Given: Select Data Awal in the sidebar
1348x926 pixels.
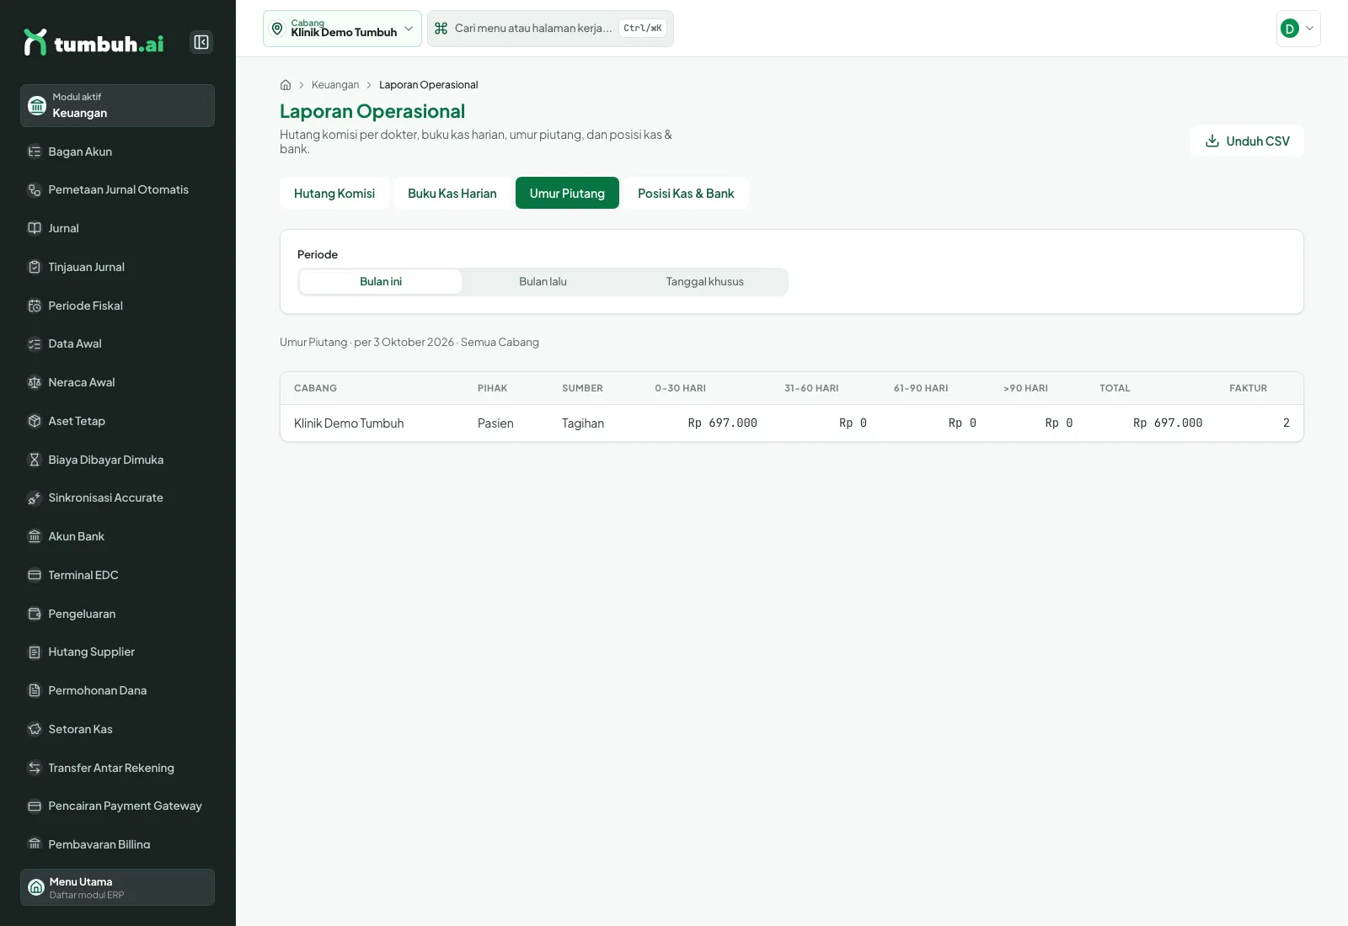Looking at the screenshot, I should [117, 343].
